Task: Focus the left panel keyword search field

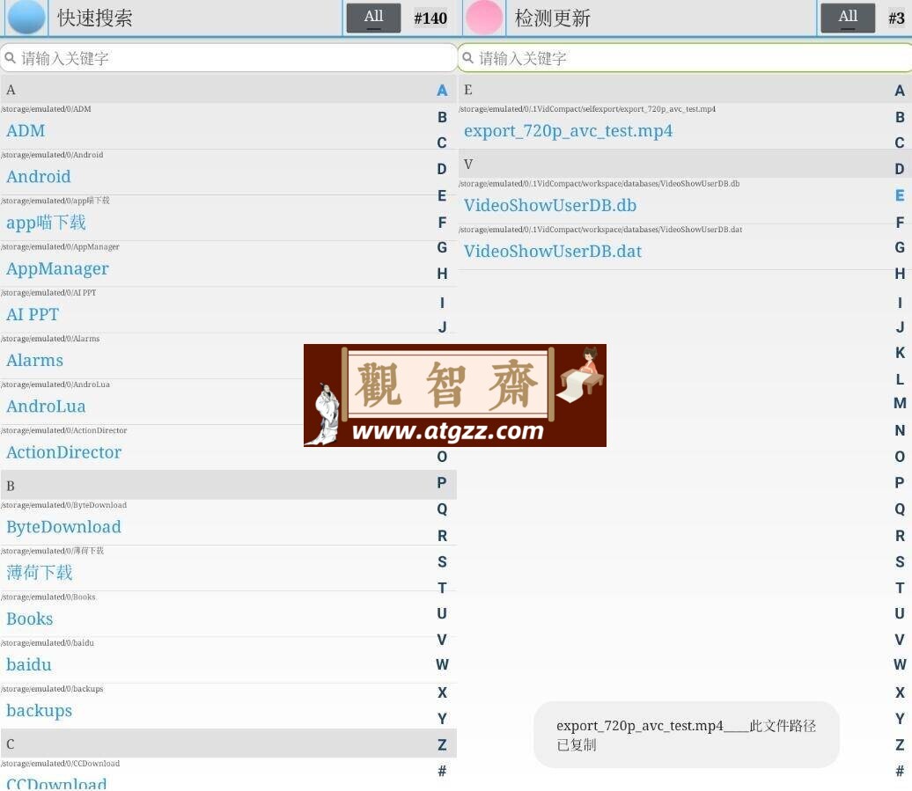Action: click(228, 57)
